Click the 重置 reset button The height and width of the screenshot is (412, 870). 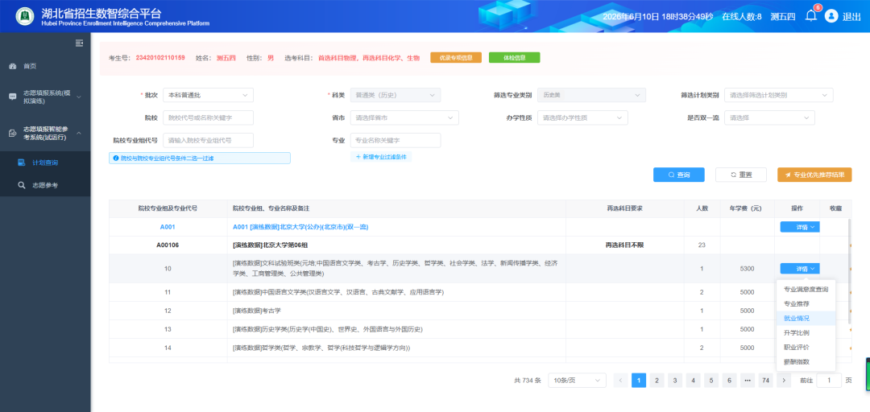tap(741, 175)
